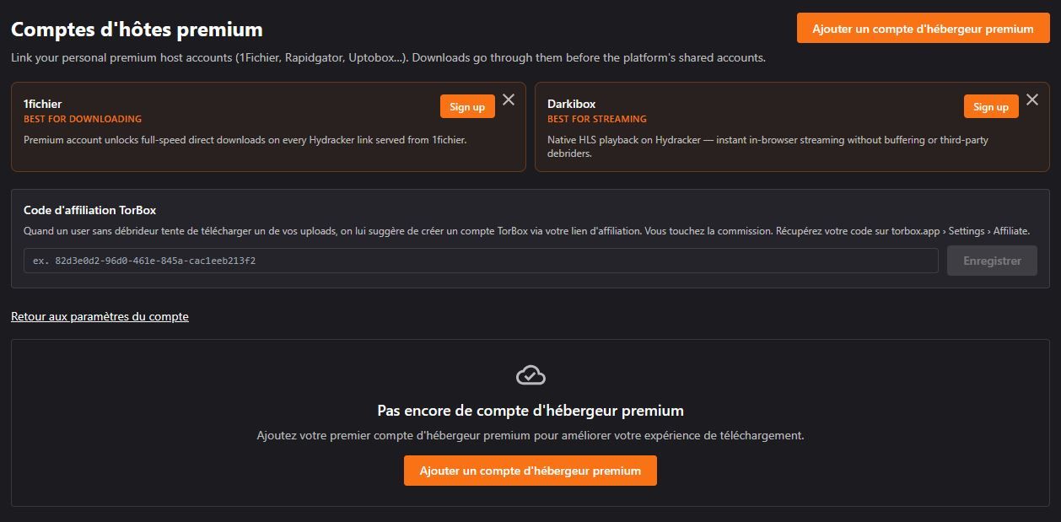The width and height of the screenshot is (1061, 522).
Task: Sign up for 1fichier premium
Action: point(466,106)
